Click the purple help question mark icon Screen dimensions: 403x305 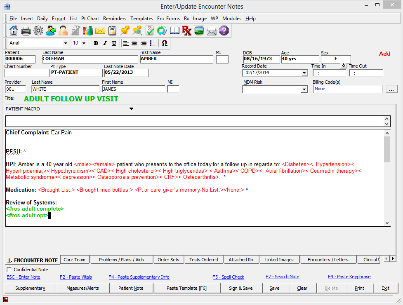[224, 30]
